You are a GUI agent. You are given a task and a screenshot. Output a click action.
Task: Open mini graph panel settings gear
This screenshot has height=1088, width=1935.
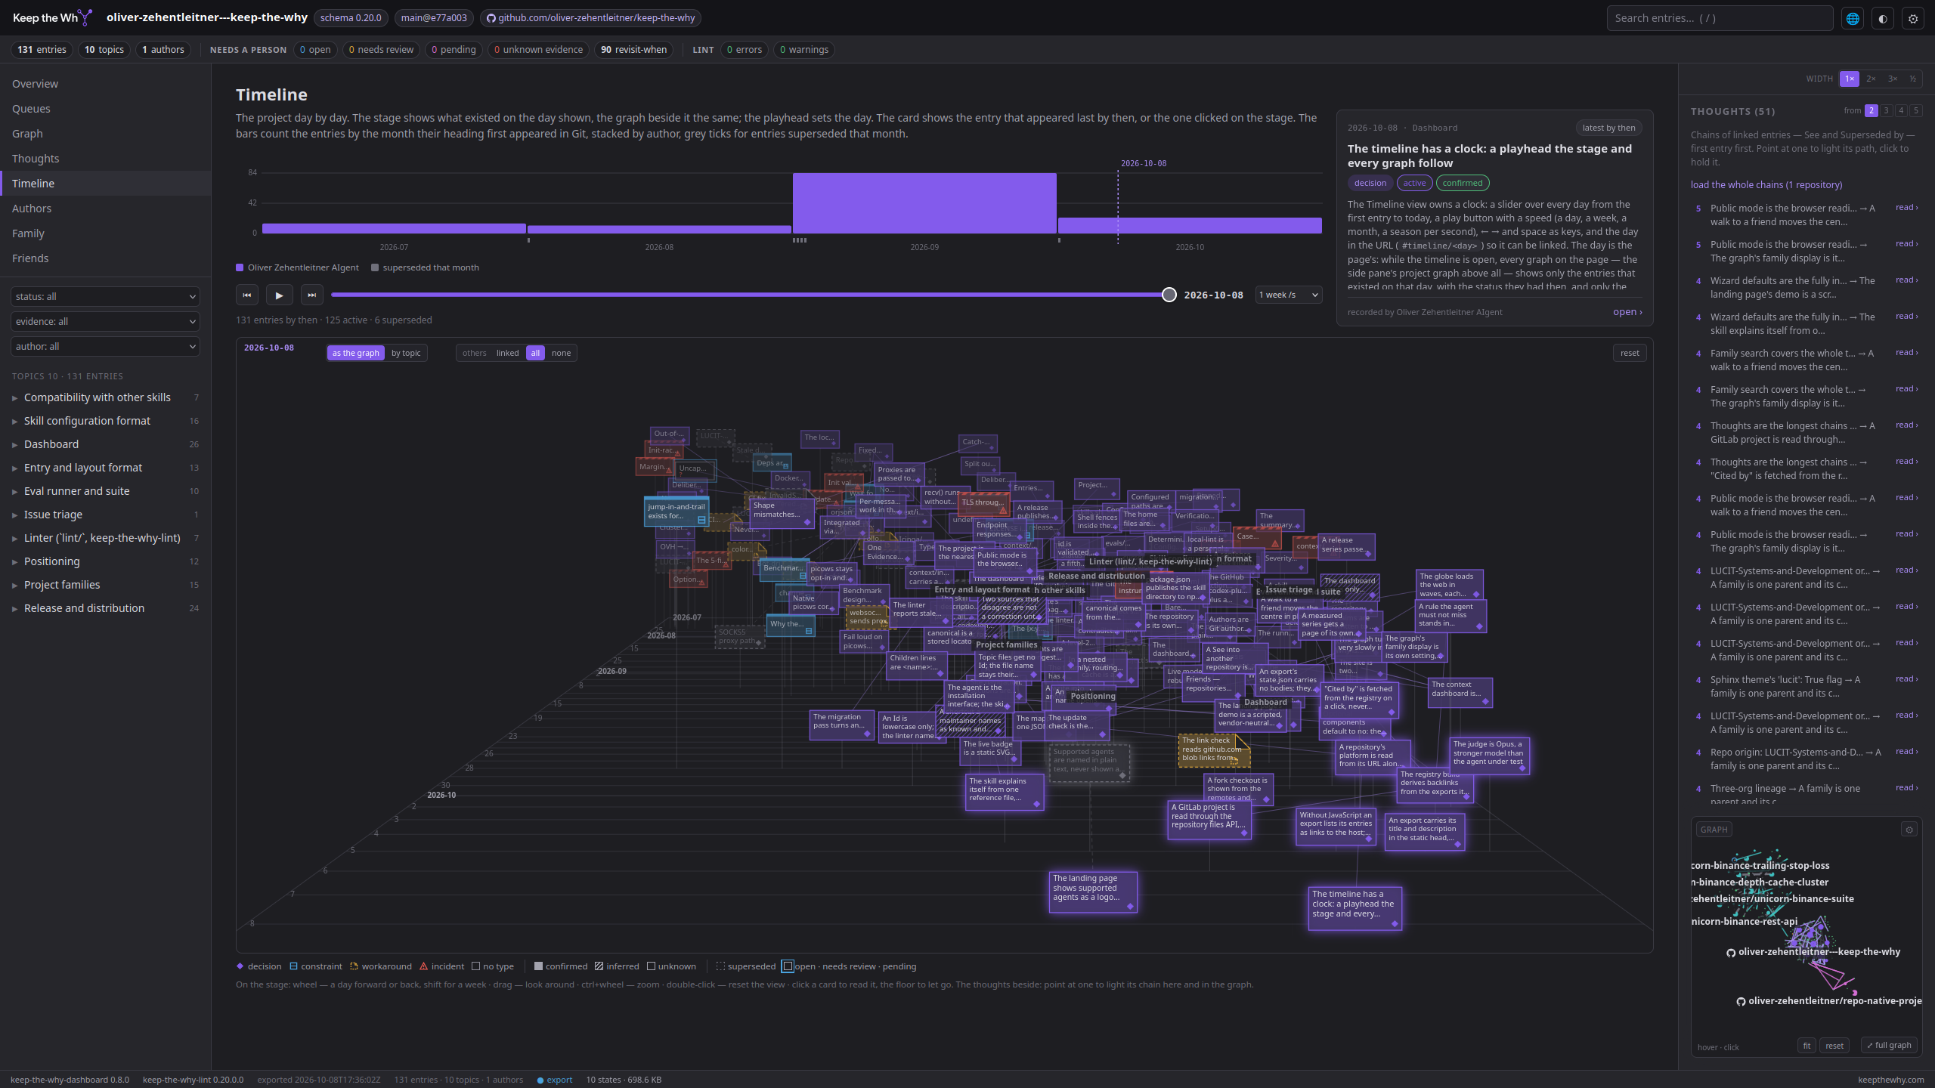[1909, 830]
